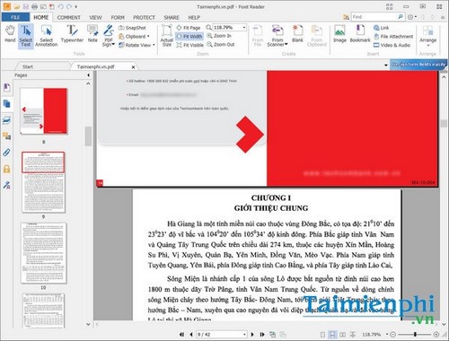Print the document via the printer icon
449x341 pixels.
(35, 6)
